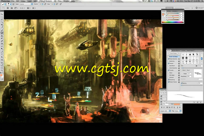Image resolution: width=204 pixels, height=136 pixels.
Task: Click the Character panel text Color swatch
Action: tap(177, 104)
